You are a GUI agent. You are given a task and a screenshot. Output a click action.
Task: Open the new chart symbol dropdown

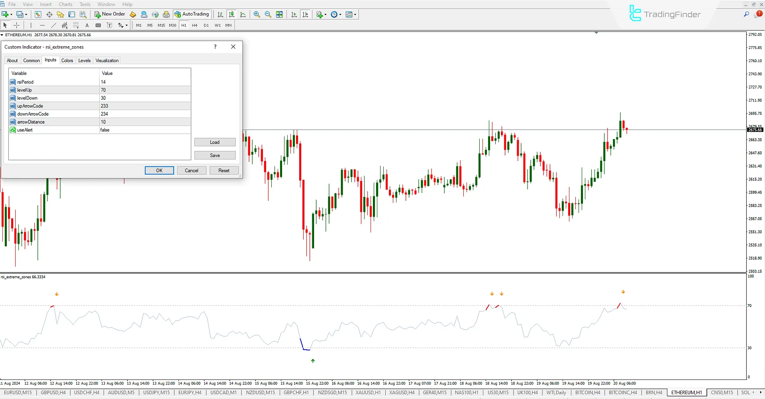coord(11,14)
